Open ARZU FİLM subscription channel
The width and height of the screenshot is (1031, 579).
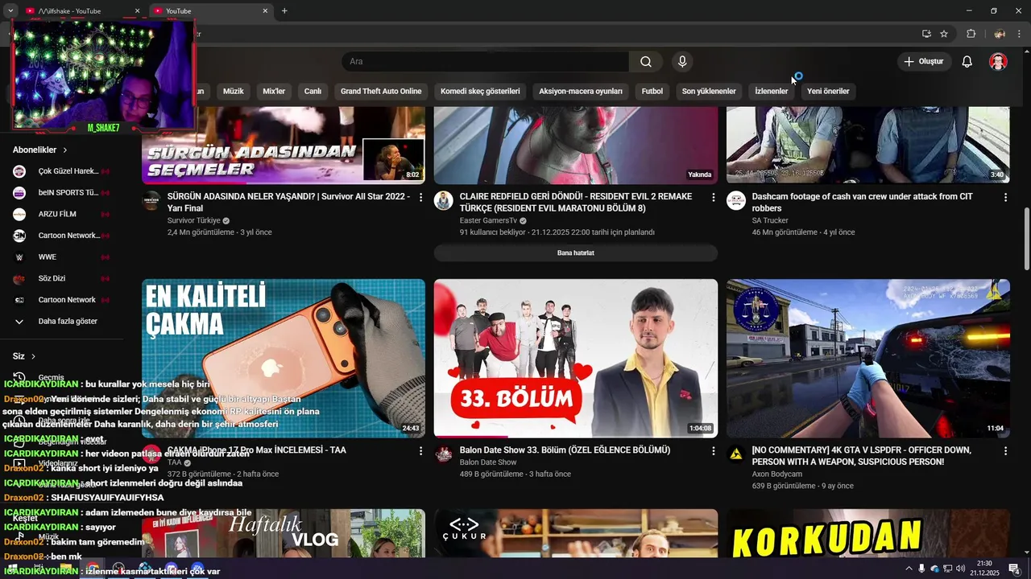coord(61,215)
